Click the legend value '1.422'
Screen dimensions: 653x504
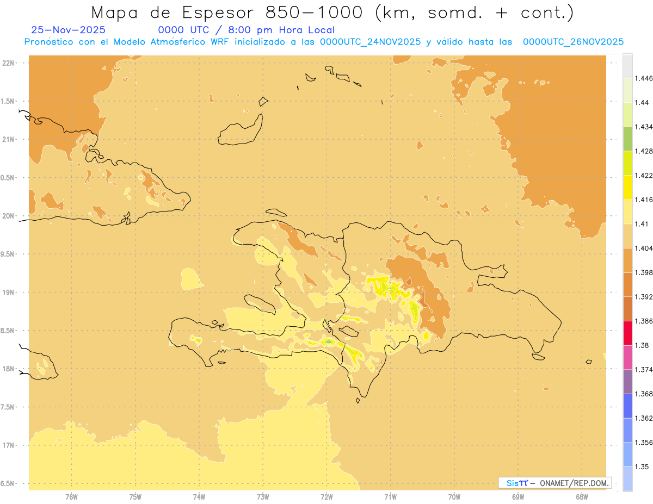click(x=644, y=175)
